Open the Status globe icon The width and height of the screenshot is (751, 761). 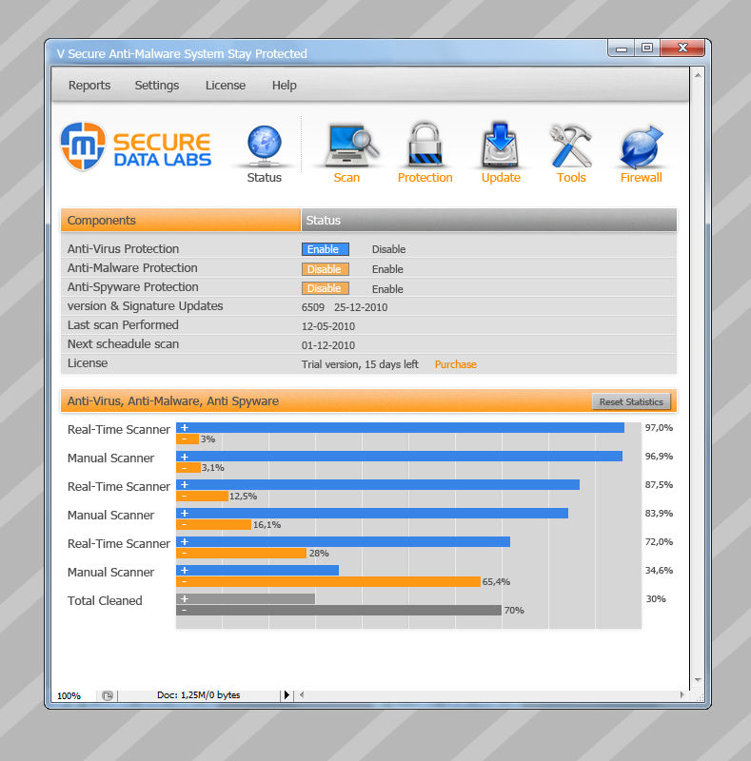[265, 146]
